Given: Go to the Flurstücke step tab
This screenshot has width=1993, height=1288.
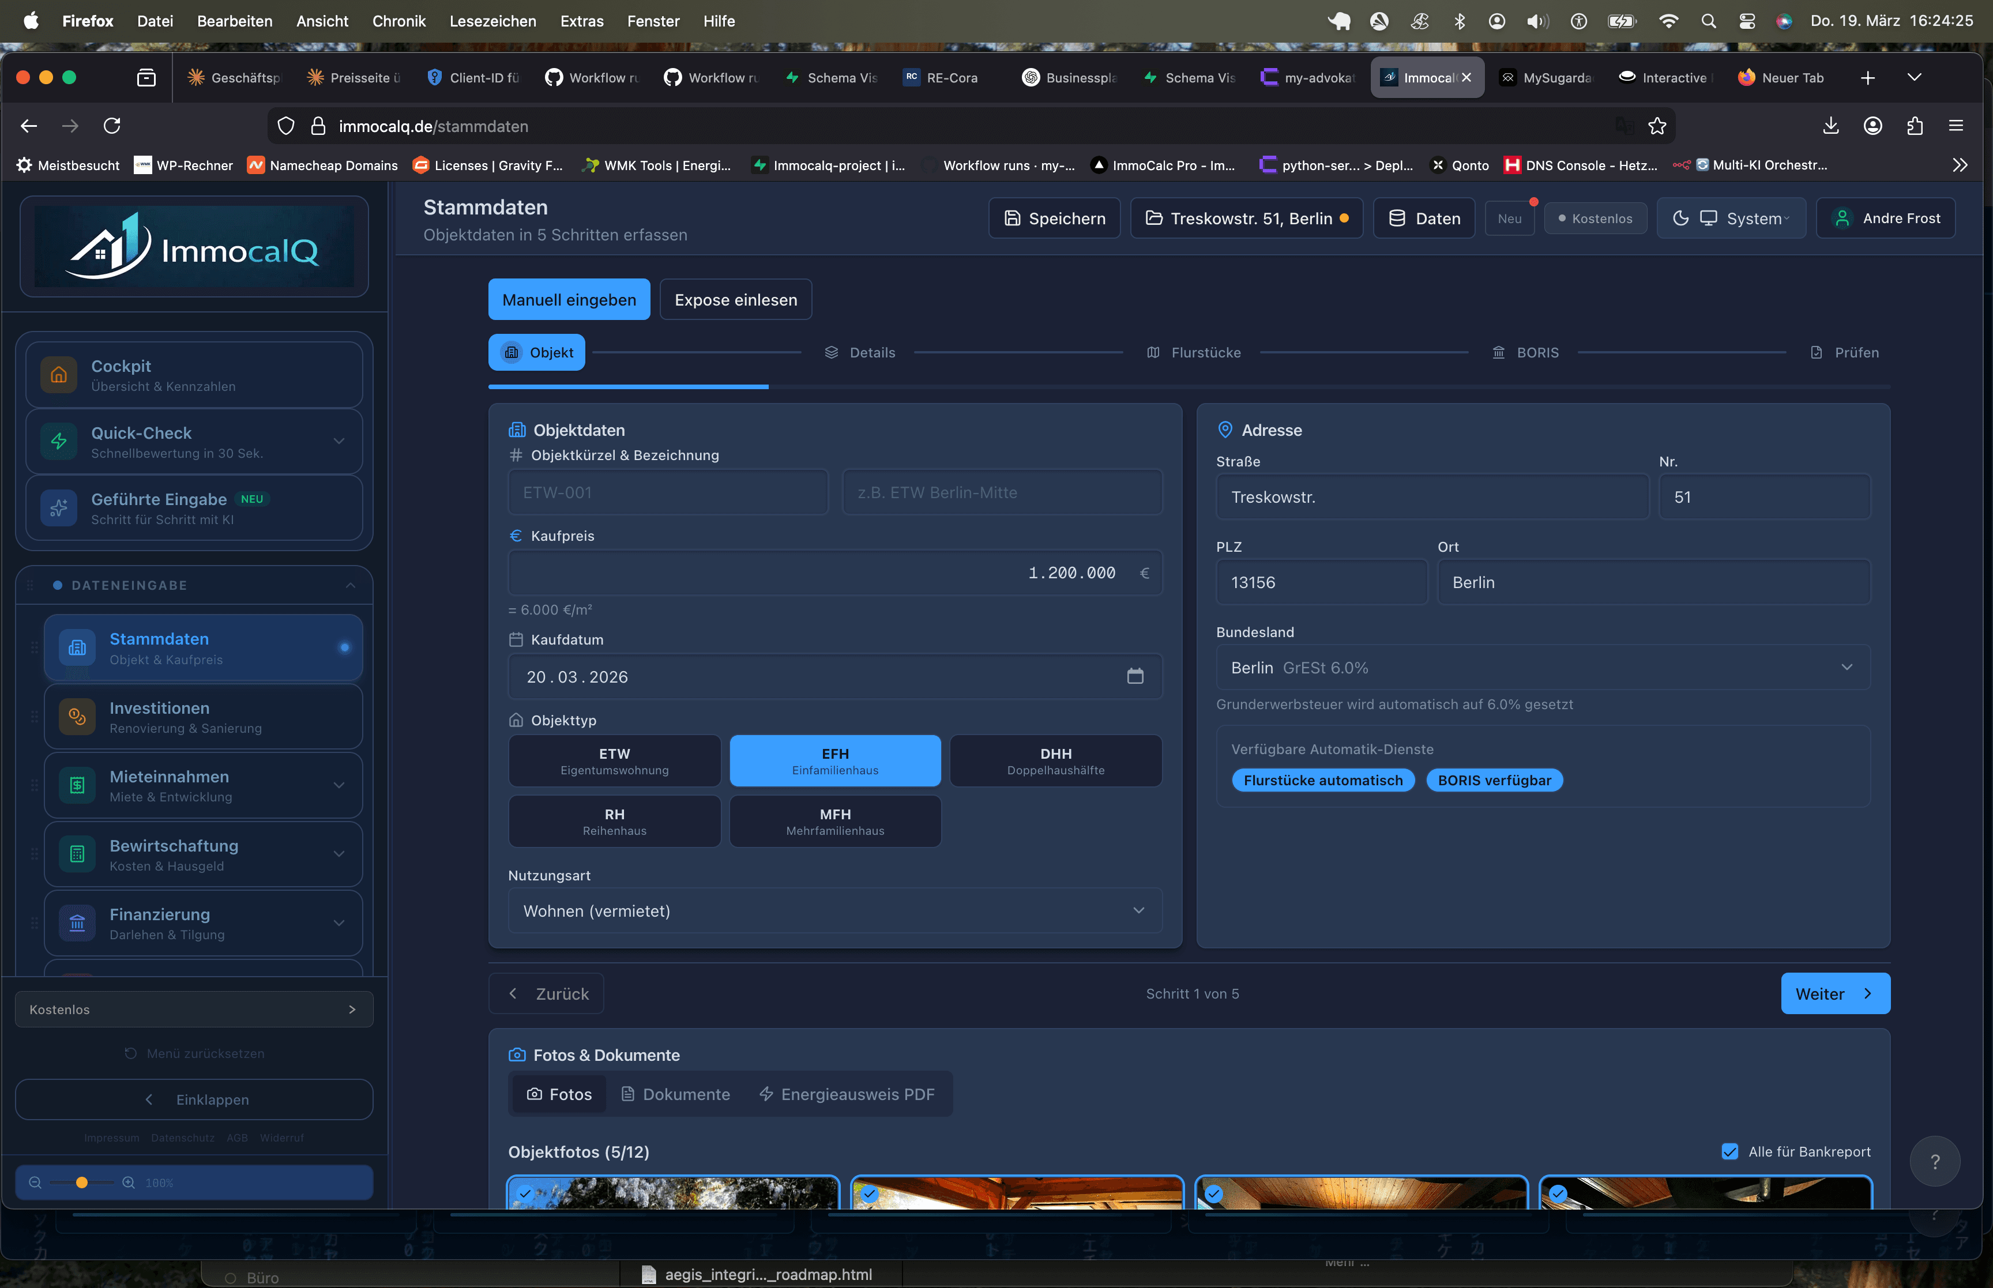Looking at the screenshot, I should click(x=1194, y=353).
